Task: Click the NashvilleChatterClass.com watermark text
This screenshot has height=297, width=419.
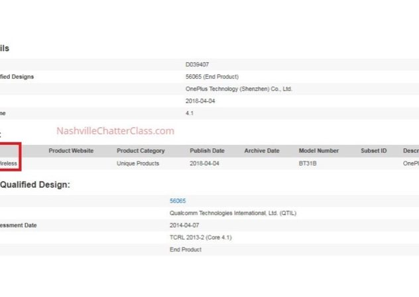Action: click(115, 131)
